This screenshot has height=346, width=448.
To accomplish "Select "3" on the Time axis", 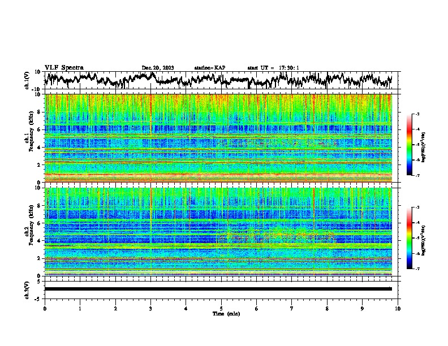I will [150, 309].
